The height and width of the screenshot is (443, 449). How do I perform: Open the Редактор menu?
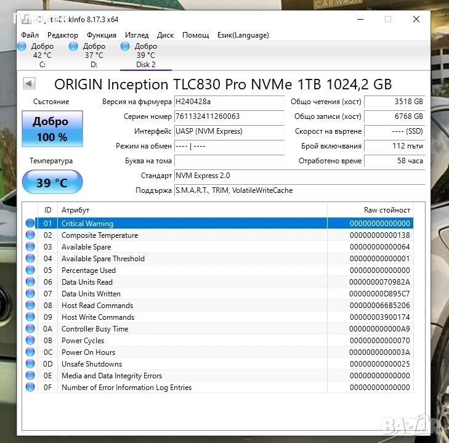[63, 35]
